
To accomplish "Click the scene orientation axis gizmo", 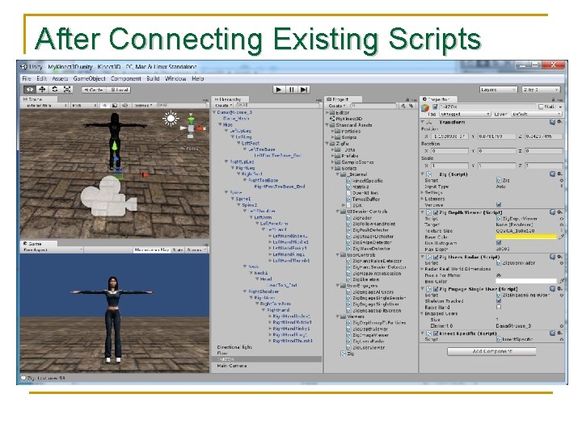I will click(x=192, y=128).
